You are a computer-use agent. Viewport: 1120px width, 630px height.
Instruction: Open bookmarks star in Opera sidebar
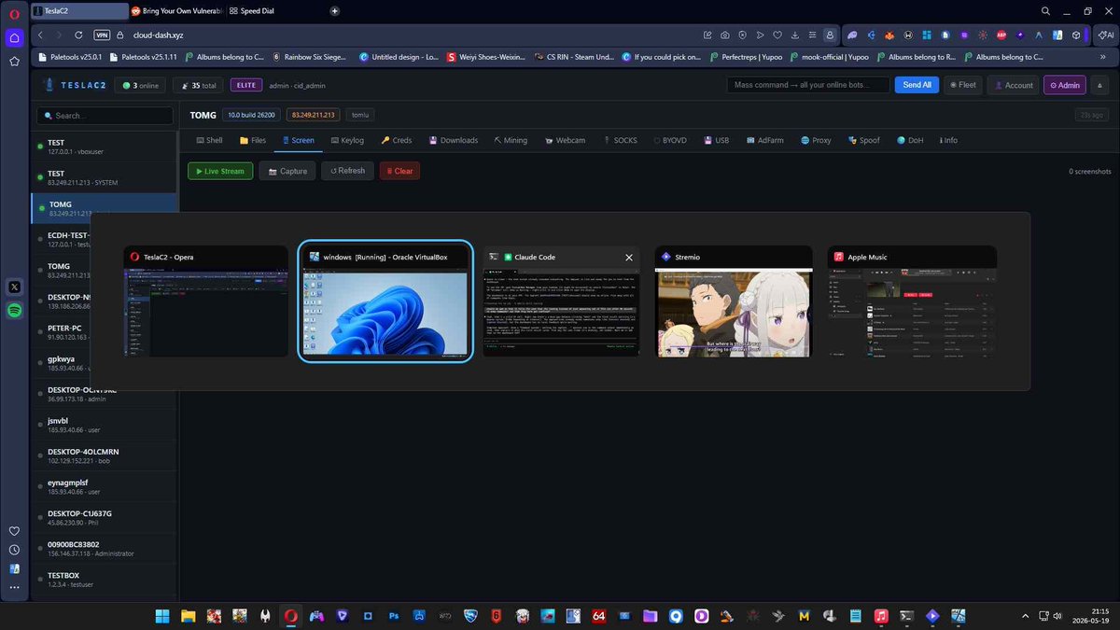coord(14,62)
